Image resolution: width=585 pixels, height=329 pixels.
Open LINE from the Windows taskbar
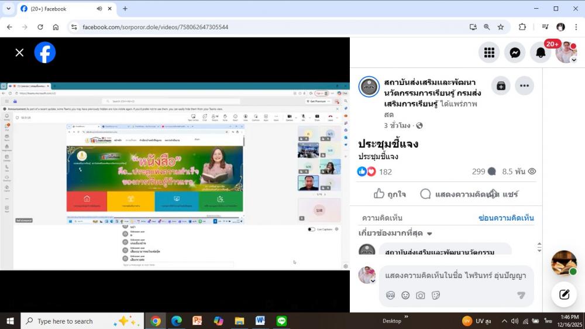click(x=281, y=321)
